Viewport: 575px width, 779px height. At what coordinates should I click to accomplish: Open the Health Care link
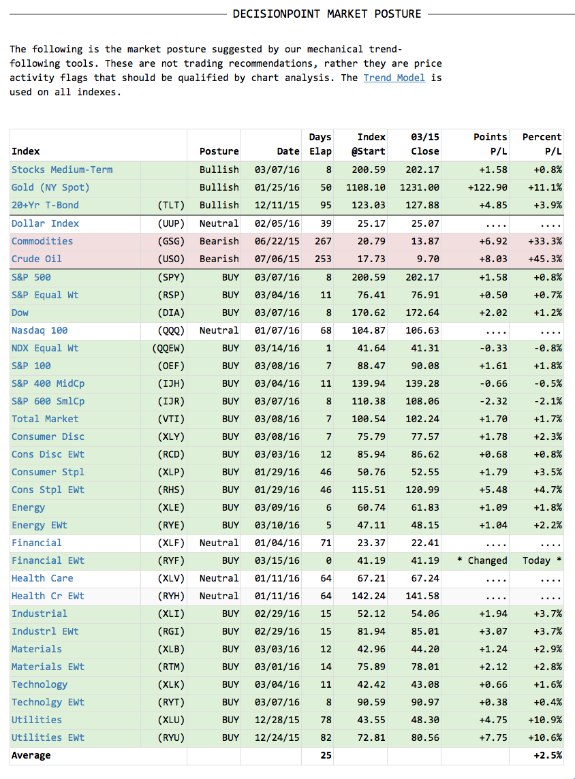(x=42, y=578)
